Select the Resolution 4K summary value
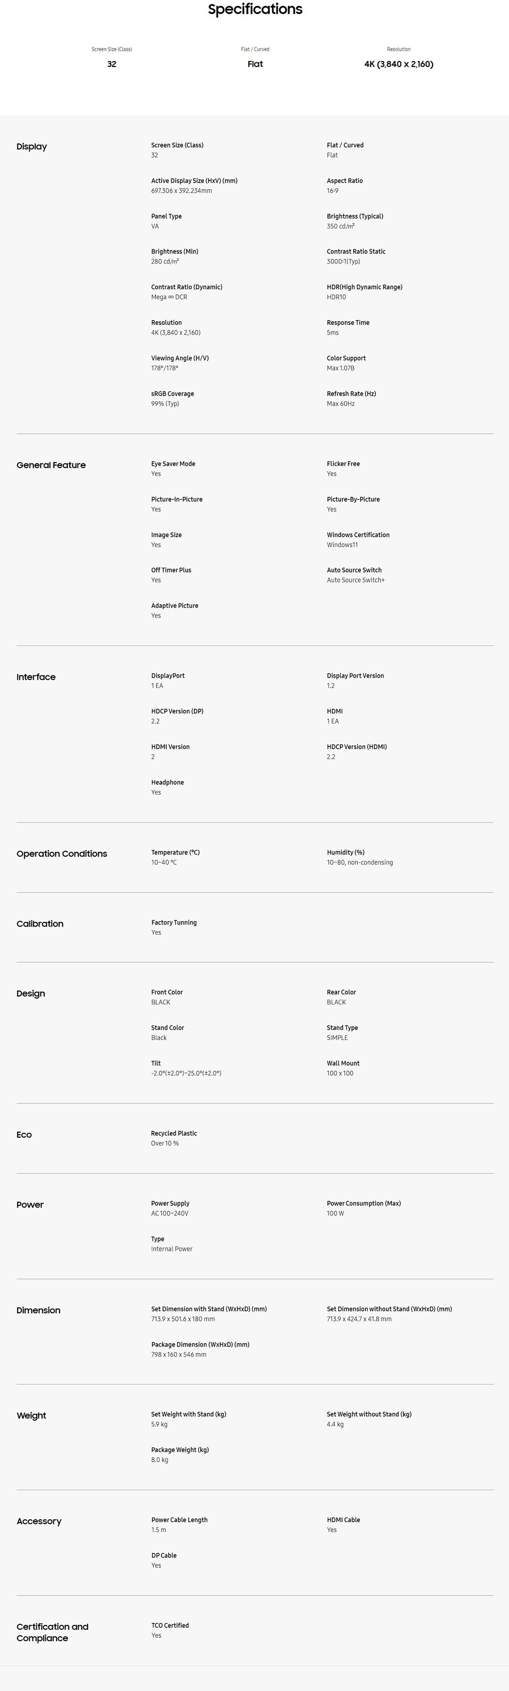 [x=399, y=64]
